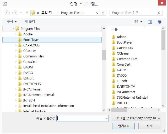This screenshot has width=168, height=134.
Task: Click the 로컬 디... breadcrumb segment
Action: [48, 13]
